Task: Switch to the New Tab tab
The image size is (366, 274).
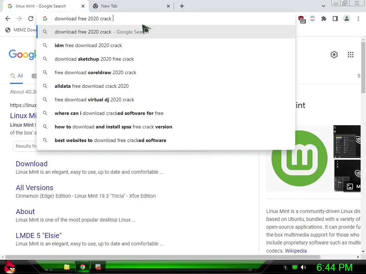Action: (131, 6)
